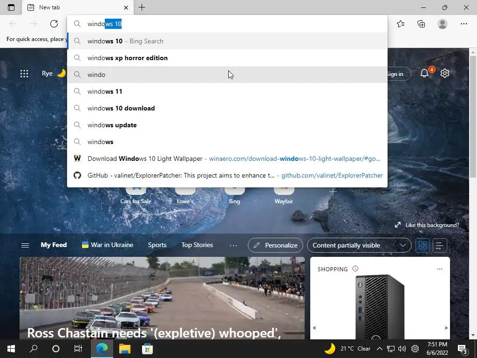Select the 'windo' suggestion
The height and width of the screenshot is (358, 477).
click(x=227, y=75)
